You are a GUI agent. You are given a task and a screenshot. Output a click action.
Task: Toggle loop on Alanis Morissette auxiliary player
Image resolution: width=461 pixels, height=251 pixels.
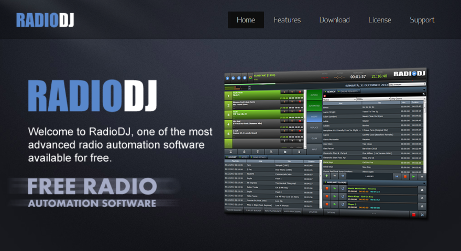tap(343, 188)
